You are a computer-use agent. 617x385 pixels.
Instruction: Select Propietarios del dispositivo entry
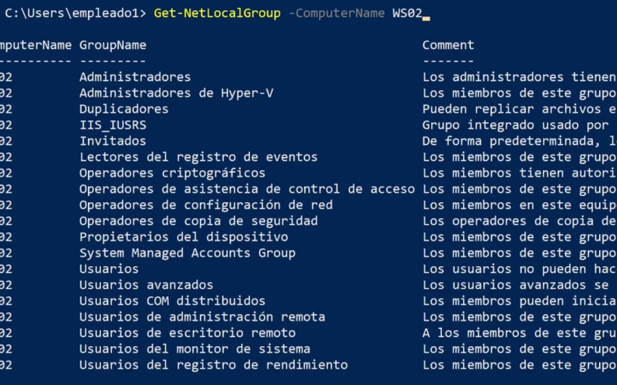click(184, 237)
